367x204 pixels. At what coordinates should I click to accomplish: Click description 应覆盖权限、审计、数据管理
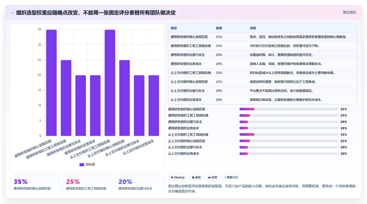281,55
